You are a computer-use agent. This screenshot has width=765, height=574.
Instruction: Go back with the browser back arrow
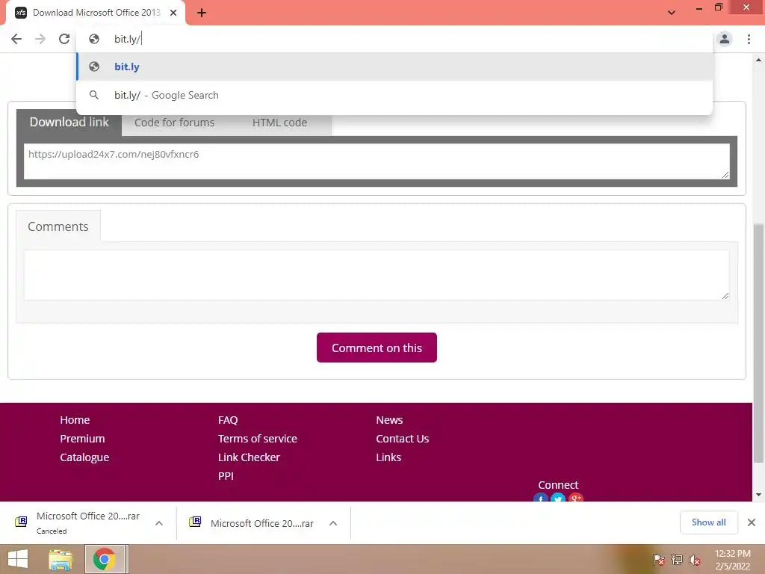(16, 39)
